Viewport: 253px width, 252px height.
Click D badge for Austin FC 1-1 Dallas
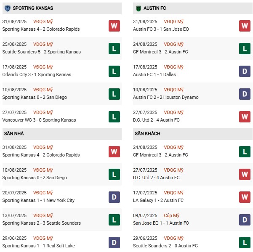(x=245, y=71)
